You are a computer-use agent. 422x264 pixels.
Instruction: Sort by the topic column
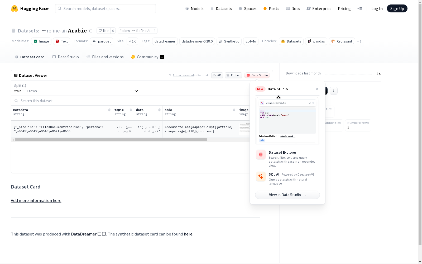[131, 110]
